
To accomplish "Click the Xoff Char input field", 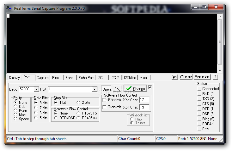I will [144, 107].
